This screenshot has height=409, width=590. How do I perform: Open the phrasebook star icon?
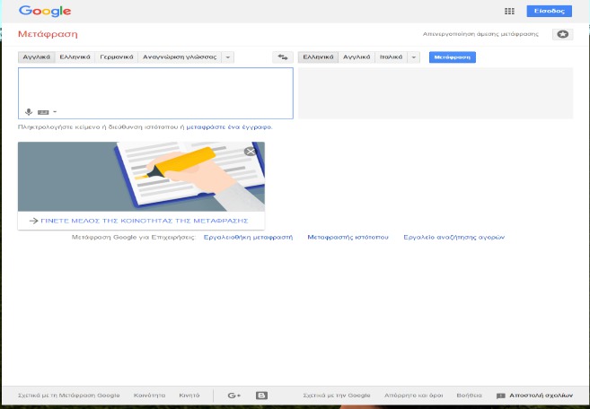tap(562, 34)
